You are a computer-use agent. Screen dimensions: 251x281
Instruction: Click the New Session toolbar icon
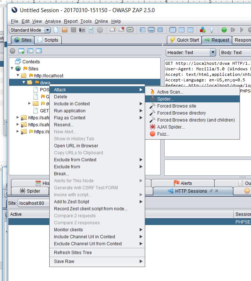56,30
